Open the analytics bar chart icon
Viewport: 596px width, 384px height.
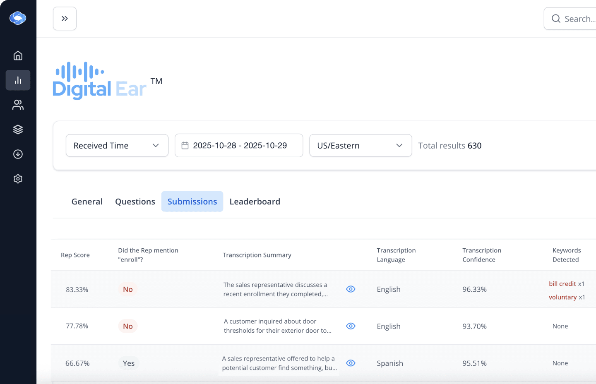[18, 80]
